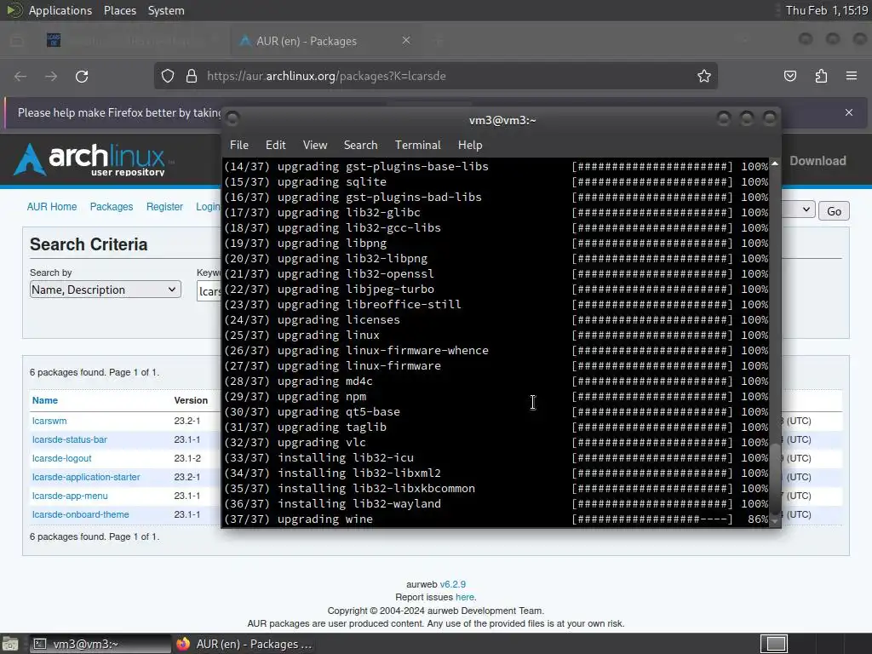872x654 pixels.
Task: Click the terminal vertical scrollbar thumb
Action: pyautogui.click(x=775, y=478)
